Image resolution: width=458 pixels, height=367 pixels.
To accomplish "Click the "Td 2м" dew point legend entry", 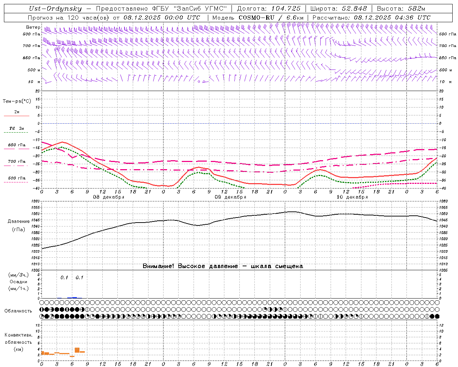I will [x=17, y=128].
